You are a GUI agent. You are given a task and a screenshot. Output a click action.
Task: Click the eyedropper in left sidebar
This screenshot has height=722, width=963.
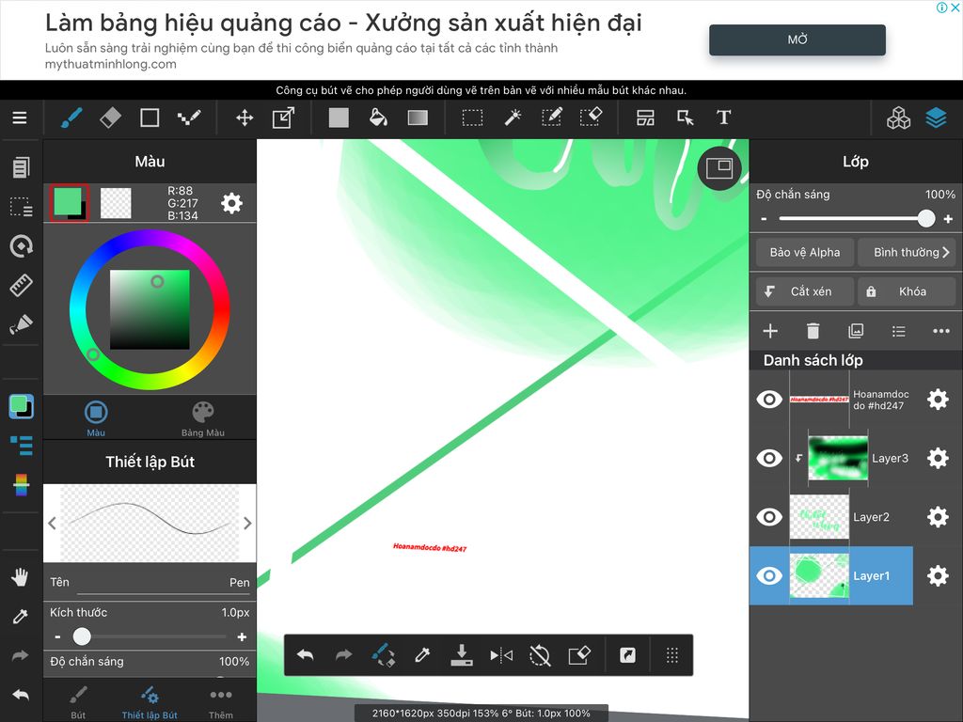click(21, 617)
